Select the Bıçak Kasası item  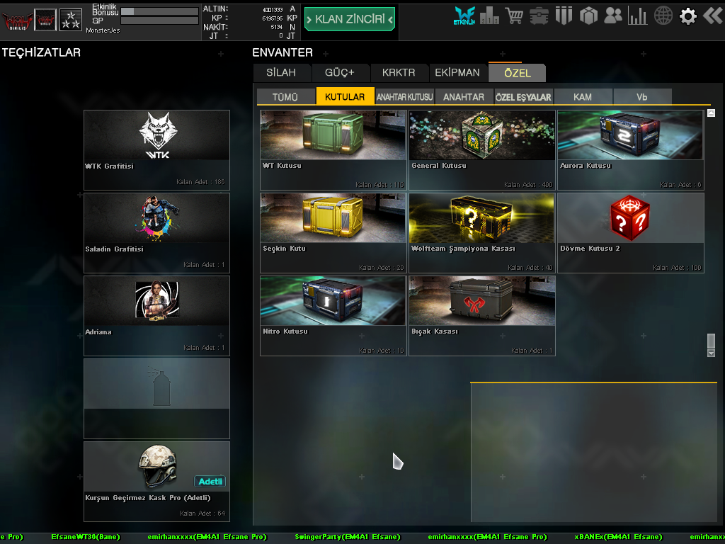click(x=481, y=316)
